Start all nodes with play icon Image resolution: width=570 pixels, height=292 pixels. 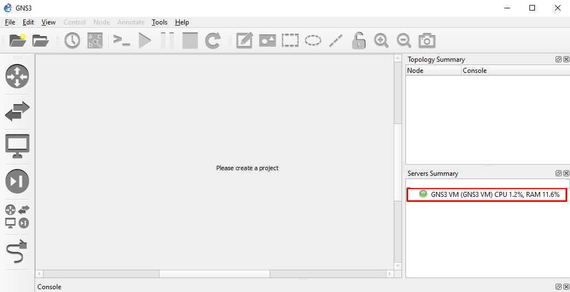(145, 41)
